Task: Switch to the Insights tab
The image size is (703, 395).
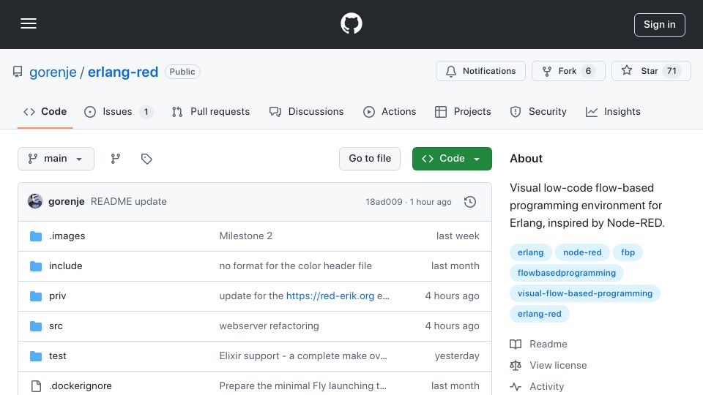Action: click(613, 111)
